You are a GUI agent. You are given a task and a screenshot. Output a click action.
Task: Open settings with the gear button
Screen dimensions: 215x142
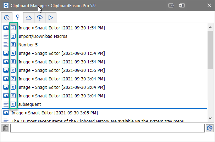click(x=210, y=128)
